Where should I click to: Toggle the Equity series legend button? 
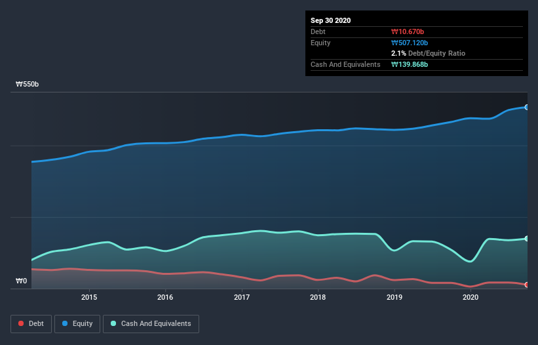click(x=77, y=324)
